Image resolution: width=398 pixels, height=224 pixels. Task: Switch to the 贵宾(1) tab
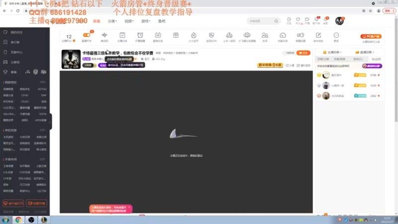coord(358,59)
